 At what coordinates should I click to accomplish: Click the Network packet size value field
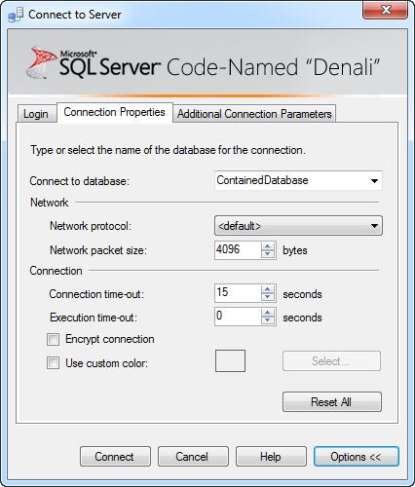click(x=238, y=250)
